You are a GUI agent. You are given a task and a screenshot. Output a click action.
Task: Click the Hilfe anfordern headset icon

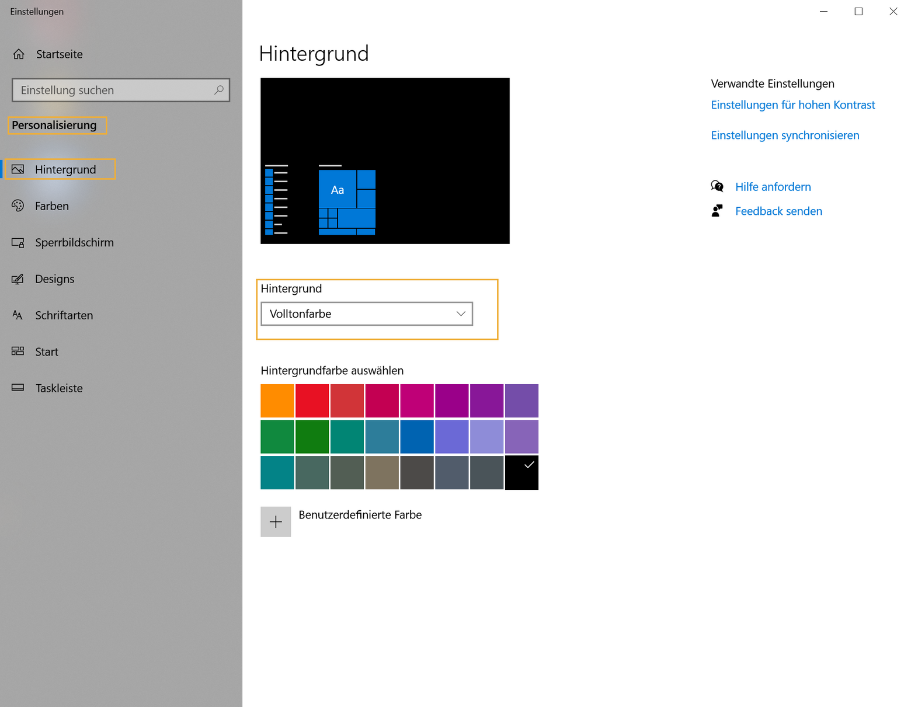pos(717,186)
